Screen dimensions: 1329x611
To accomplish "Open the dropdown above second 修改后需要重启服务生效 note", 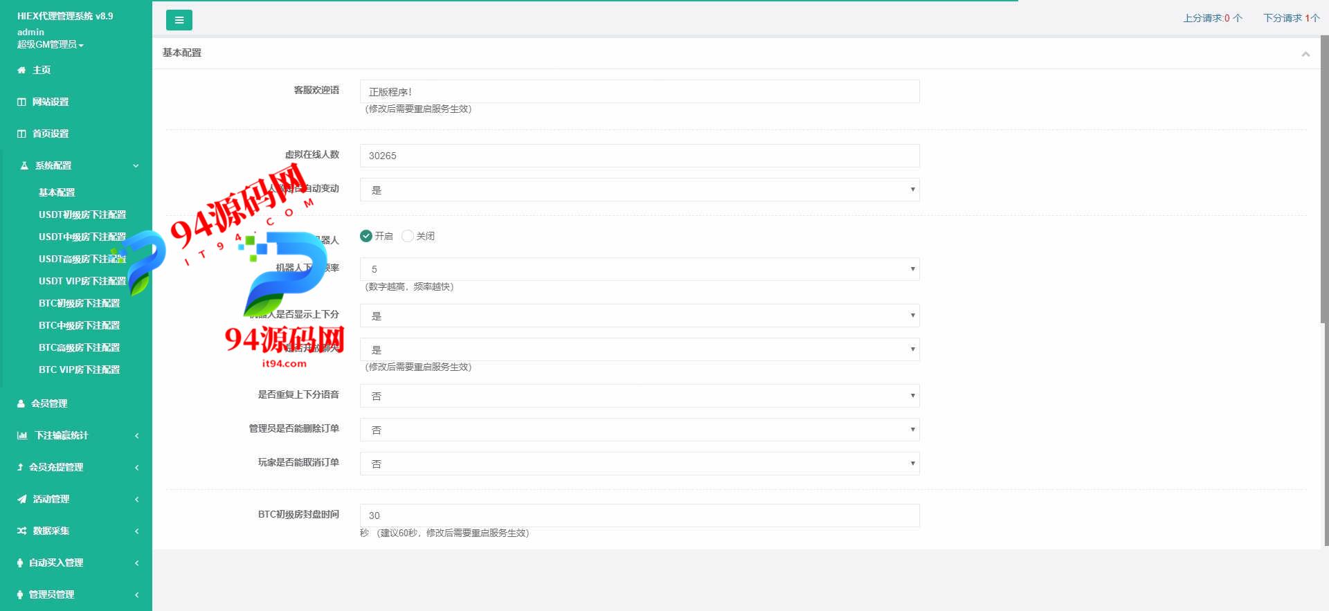I will pyautogui.click(x=640, y=349).
